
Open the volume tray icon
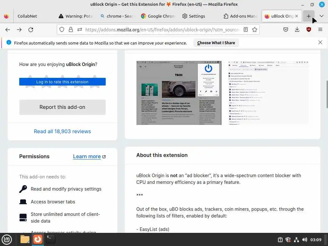pos(305,240)
